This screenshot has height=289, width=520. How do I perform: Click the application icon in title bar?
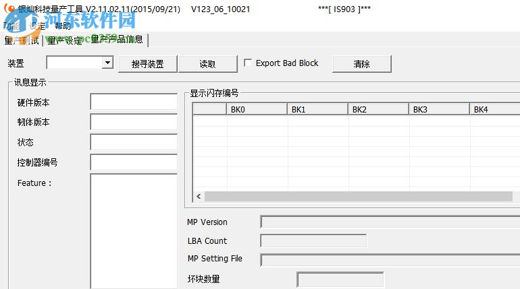(x=11, y=9)
